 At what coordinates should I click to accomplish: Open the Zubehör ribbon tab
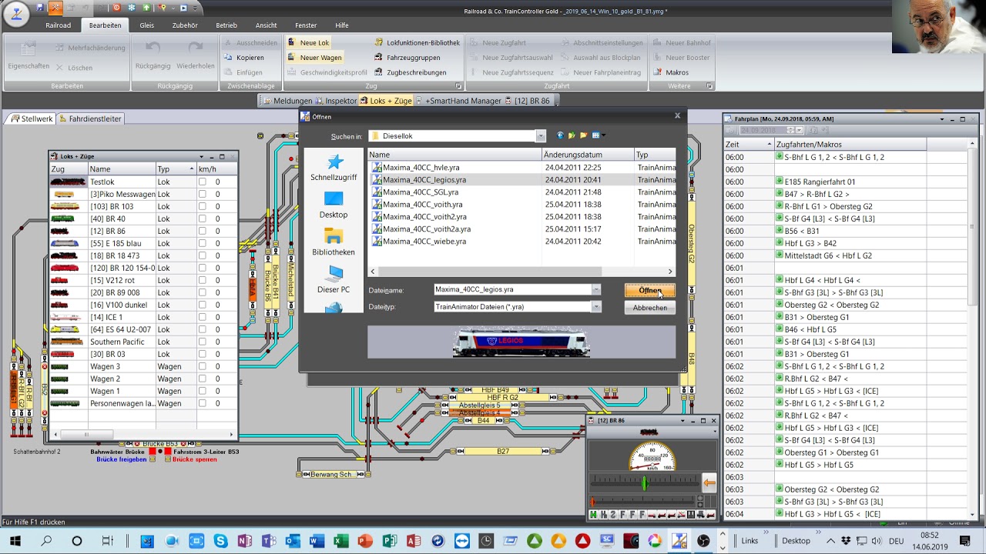point(185,25)
